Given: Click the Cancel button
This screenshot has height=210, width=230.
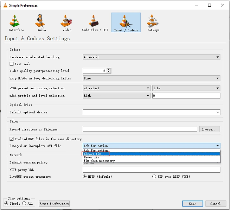Looking at the screenshot, I should (215, 204).
